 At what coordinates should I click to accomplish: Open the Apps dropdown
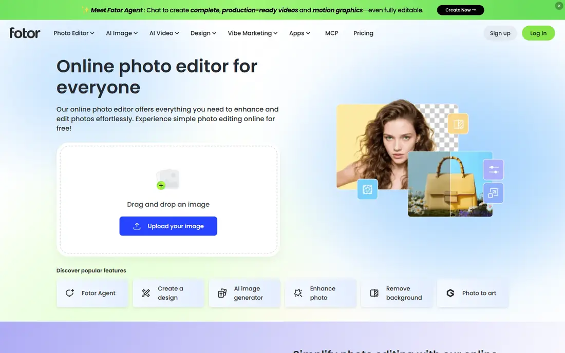pos(300,33)
